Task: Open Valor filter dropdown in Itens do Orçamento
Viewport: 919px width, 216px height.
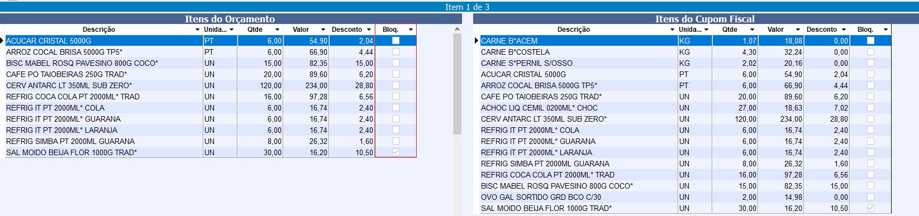Action: (x=323, y=30)
